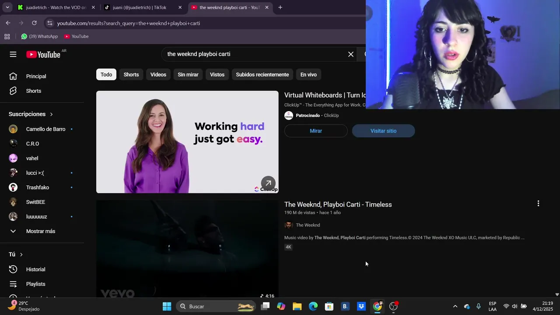
Task: Open more options for Timeless video
Action: tap(538, 203)
